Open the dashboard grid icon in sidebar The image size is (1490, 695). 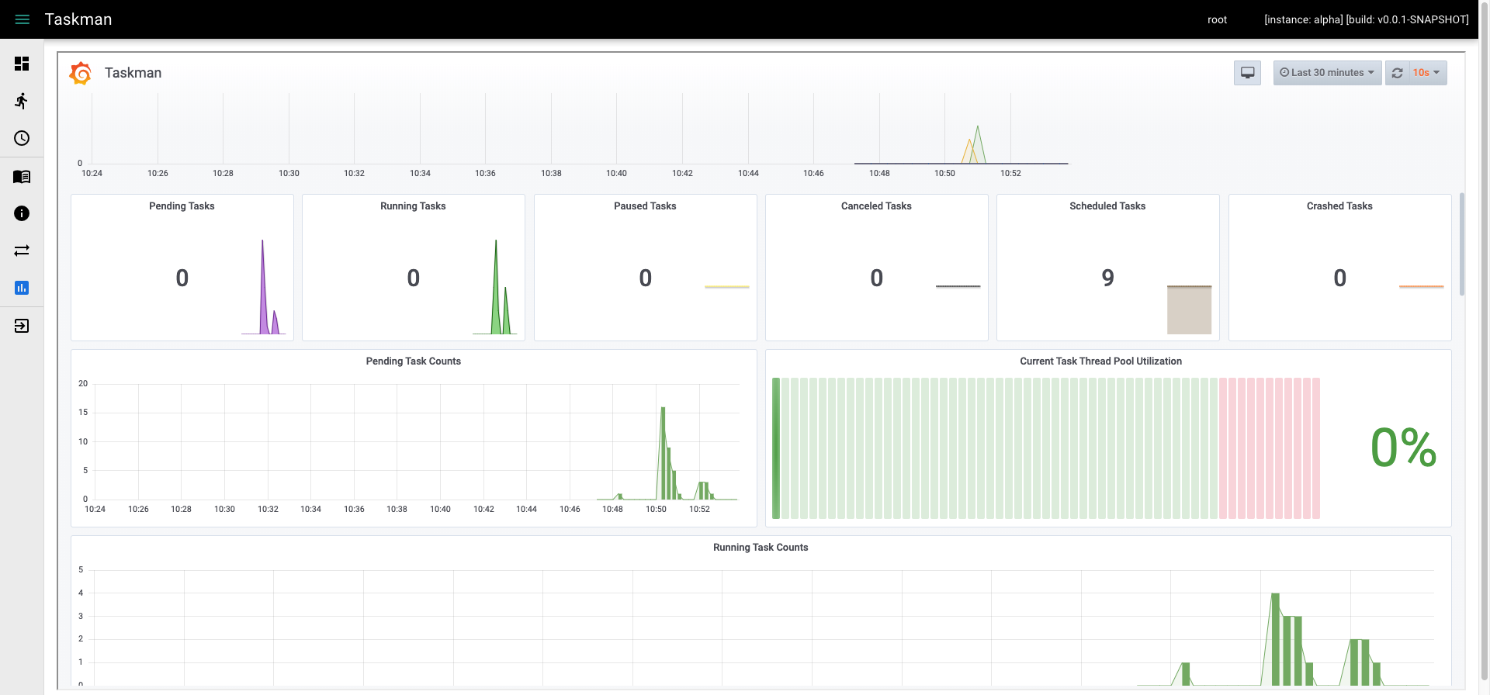pyautogui.click(x=22, y=64)
